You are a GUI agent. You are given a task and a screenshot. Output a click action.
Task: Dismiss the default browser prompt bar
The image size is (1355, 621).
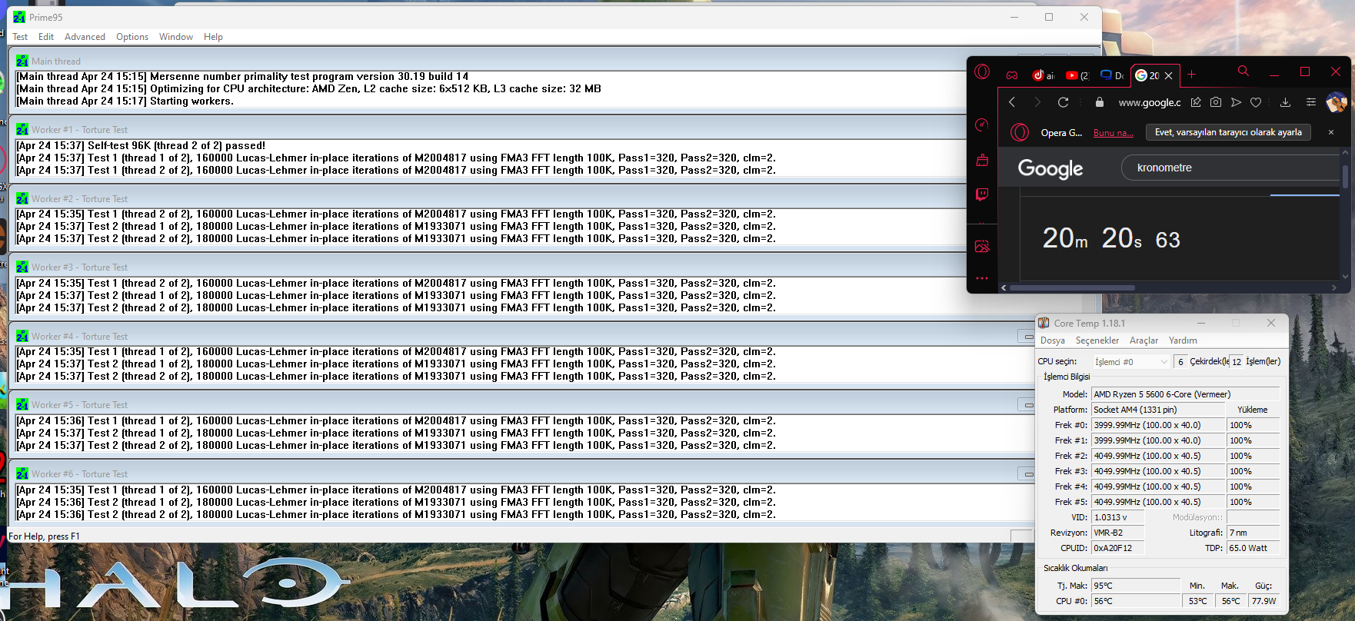[x=1331, y=132]
